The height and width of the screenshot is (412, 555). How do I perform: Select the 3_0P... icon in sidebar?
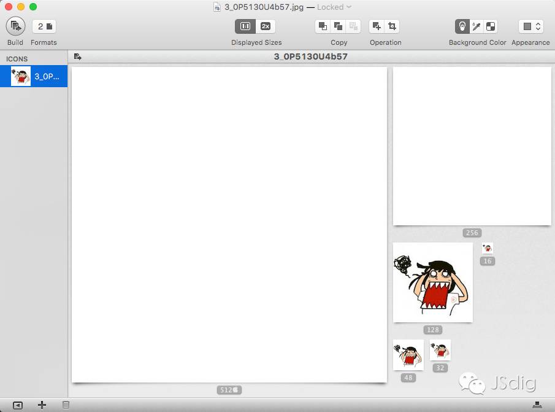(x=34, y=76)
